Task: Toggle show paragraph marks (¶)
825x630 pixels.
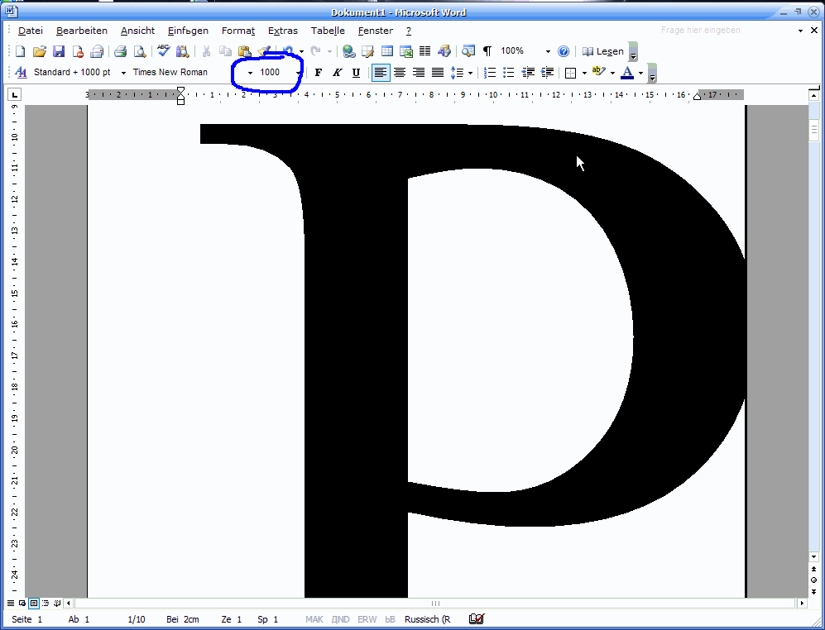Action: (x=487, y=51)
